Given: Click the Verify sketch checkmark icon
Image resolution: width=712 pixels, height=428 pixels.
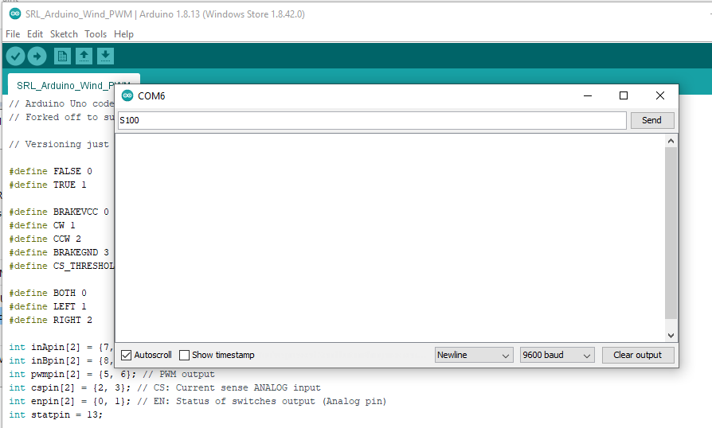Looking at the screenshot, I should [15, 56].
